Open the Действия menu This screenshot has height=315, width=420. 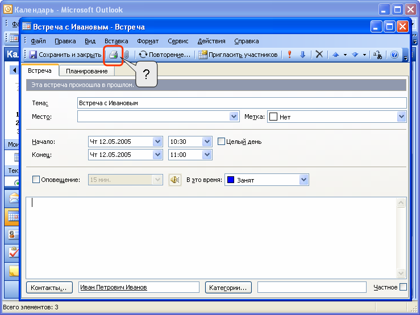coord(211,41)
